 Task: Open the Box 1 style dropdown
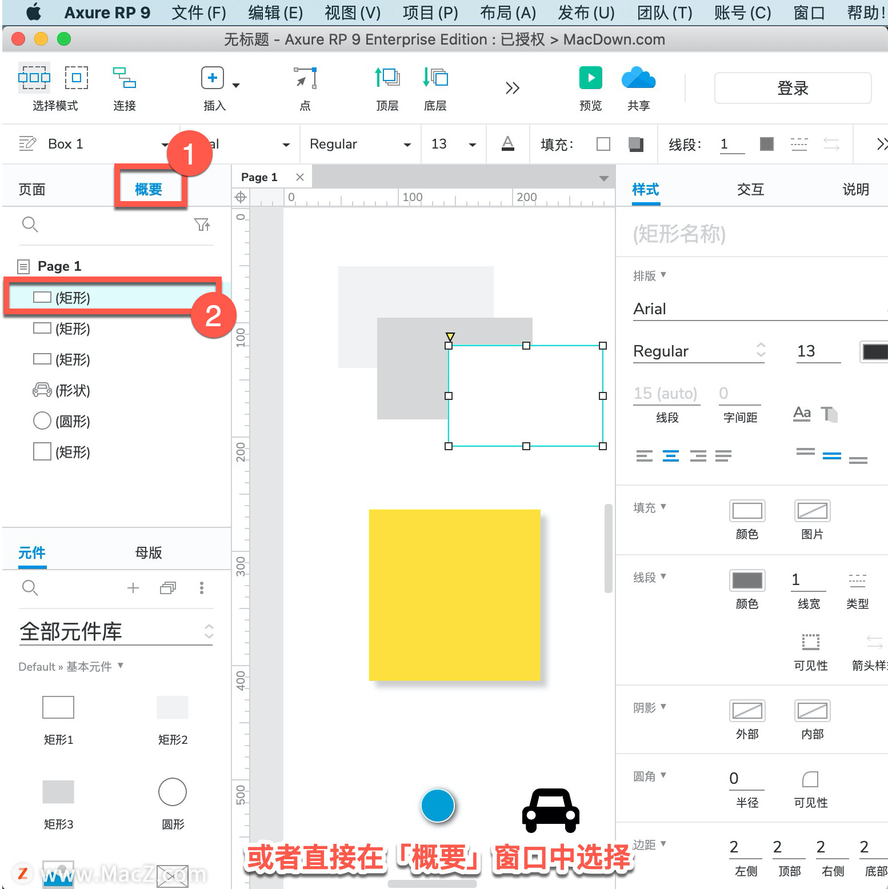(165, 145)
